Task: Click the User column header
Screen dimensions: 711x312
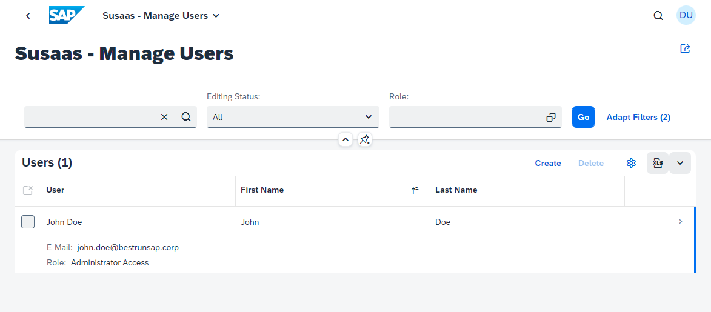Action: tap(141, 190)
